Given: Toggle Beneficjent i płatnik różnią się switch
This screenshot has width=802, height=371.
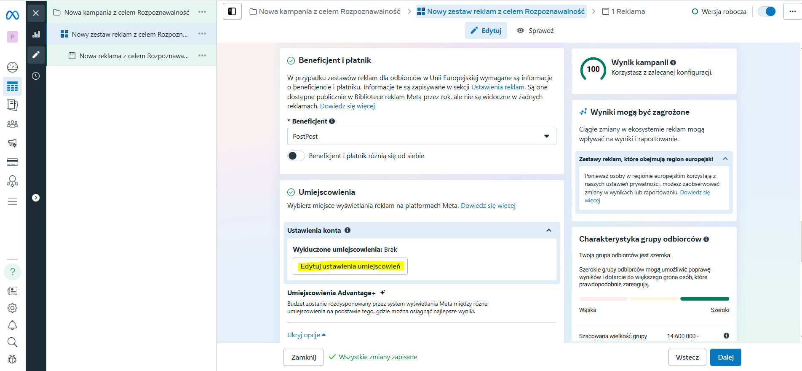Looking at the screenshot, I should (x=296, y=156).
